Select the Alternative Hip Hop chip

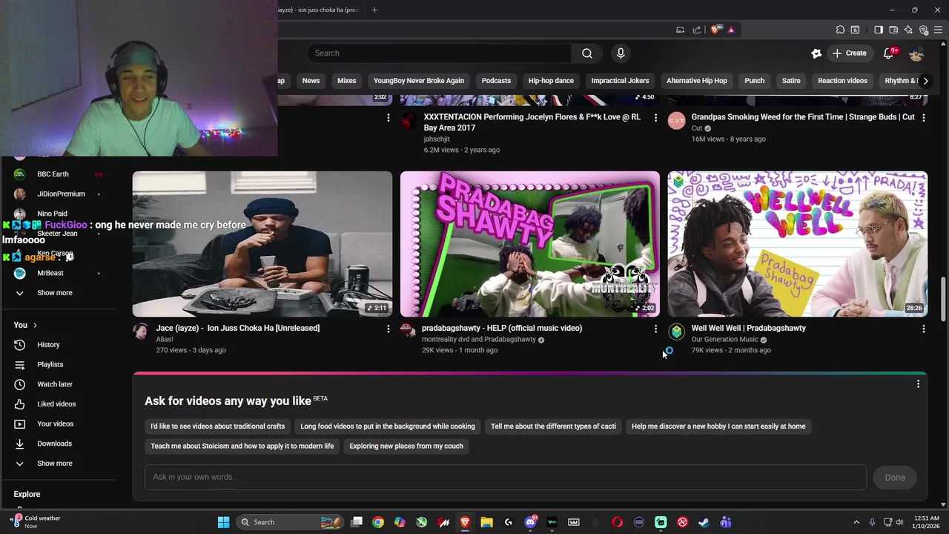[697, 81]
